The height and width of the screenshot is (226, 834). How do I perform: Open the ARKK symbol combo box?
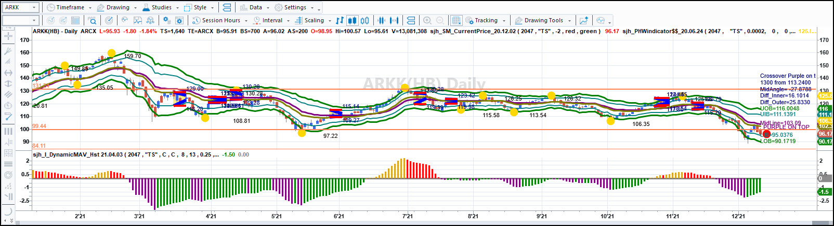(x=20, y=7)
